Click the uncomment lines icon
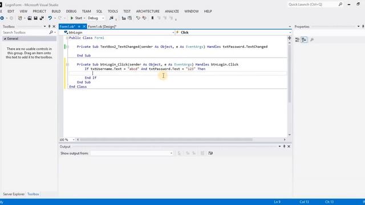This screenshot has width=365, height=205. click(x=144, y=18)
